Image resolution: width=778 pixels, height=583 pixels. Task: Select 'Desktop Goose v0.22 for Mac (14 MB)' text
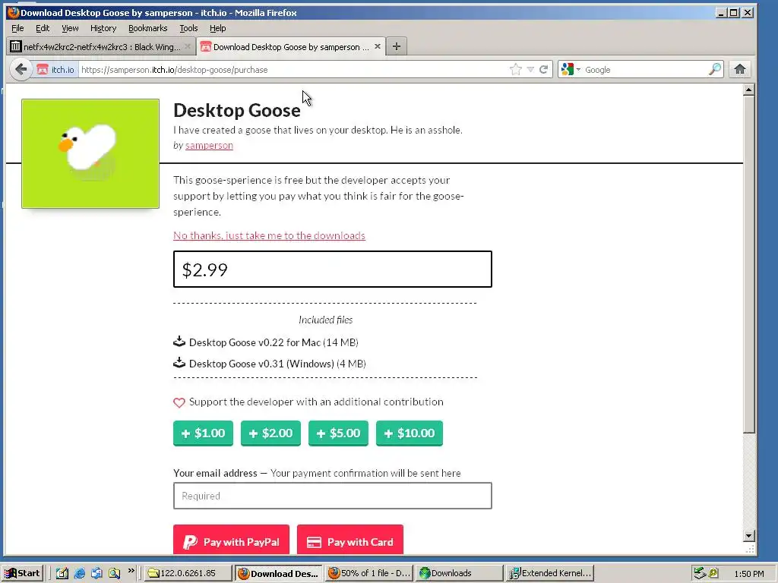coord(274,342)
